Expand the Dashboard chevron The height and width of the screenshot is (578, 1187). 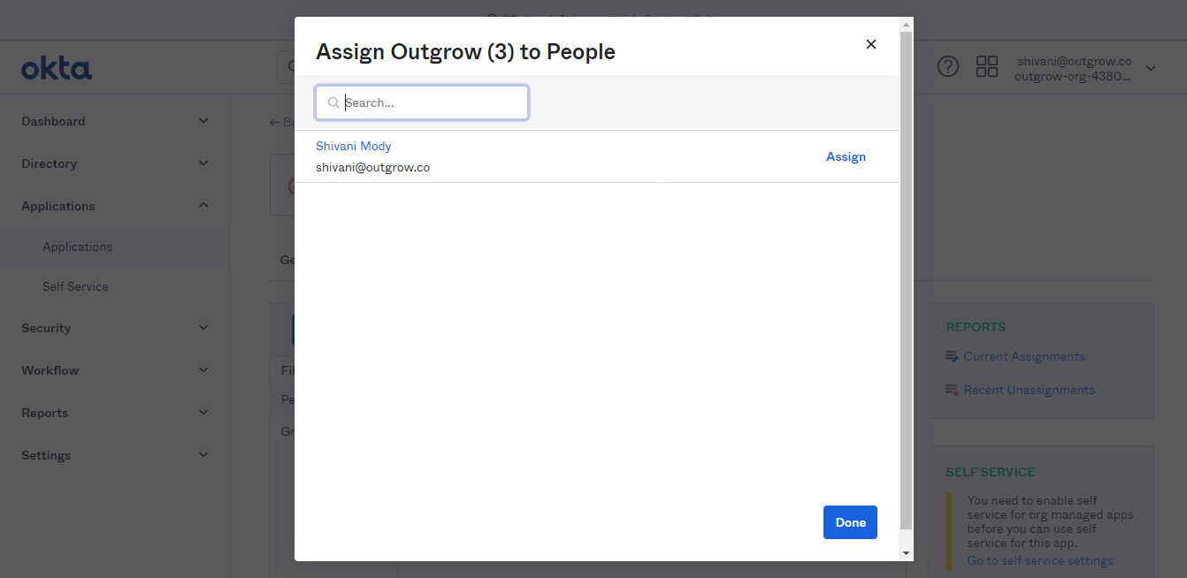tap(203, 120)
